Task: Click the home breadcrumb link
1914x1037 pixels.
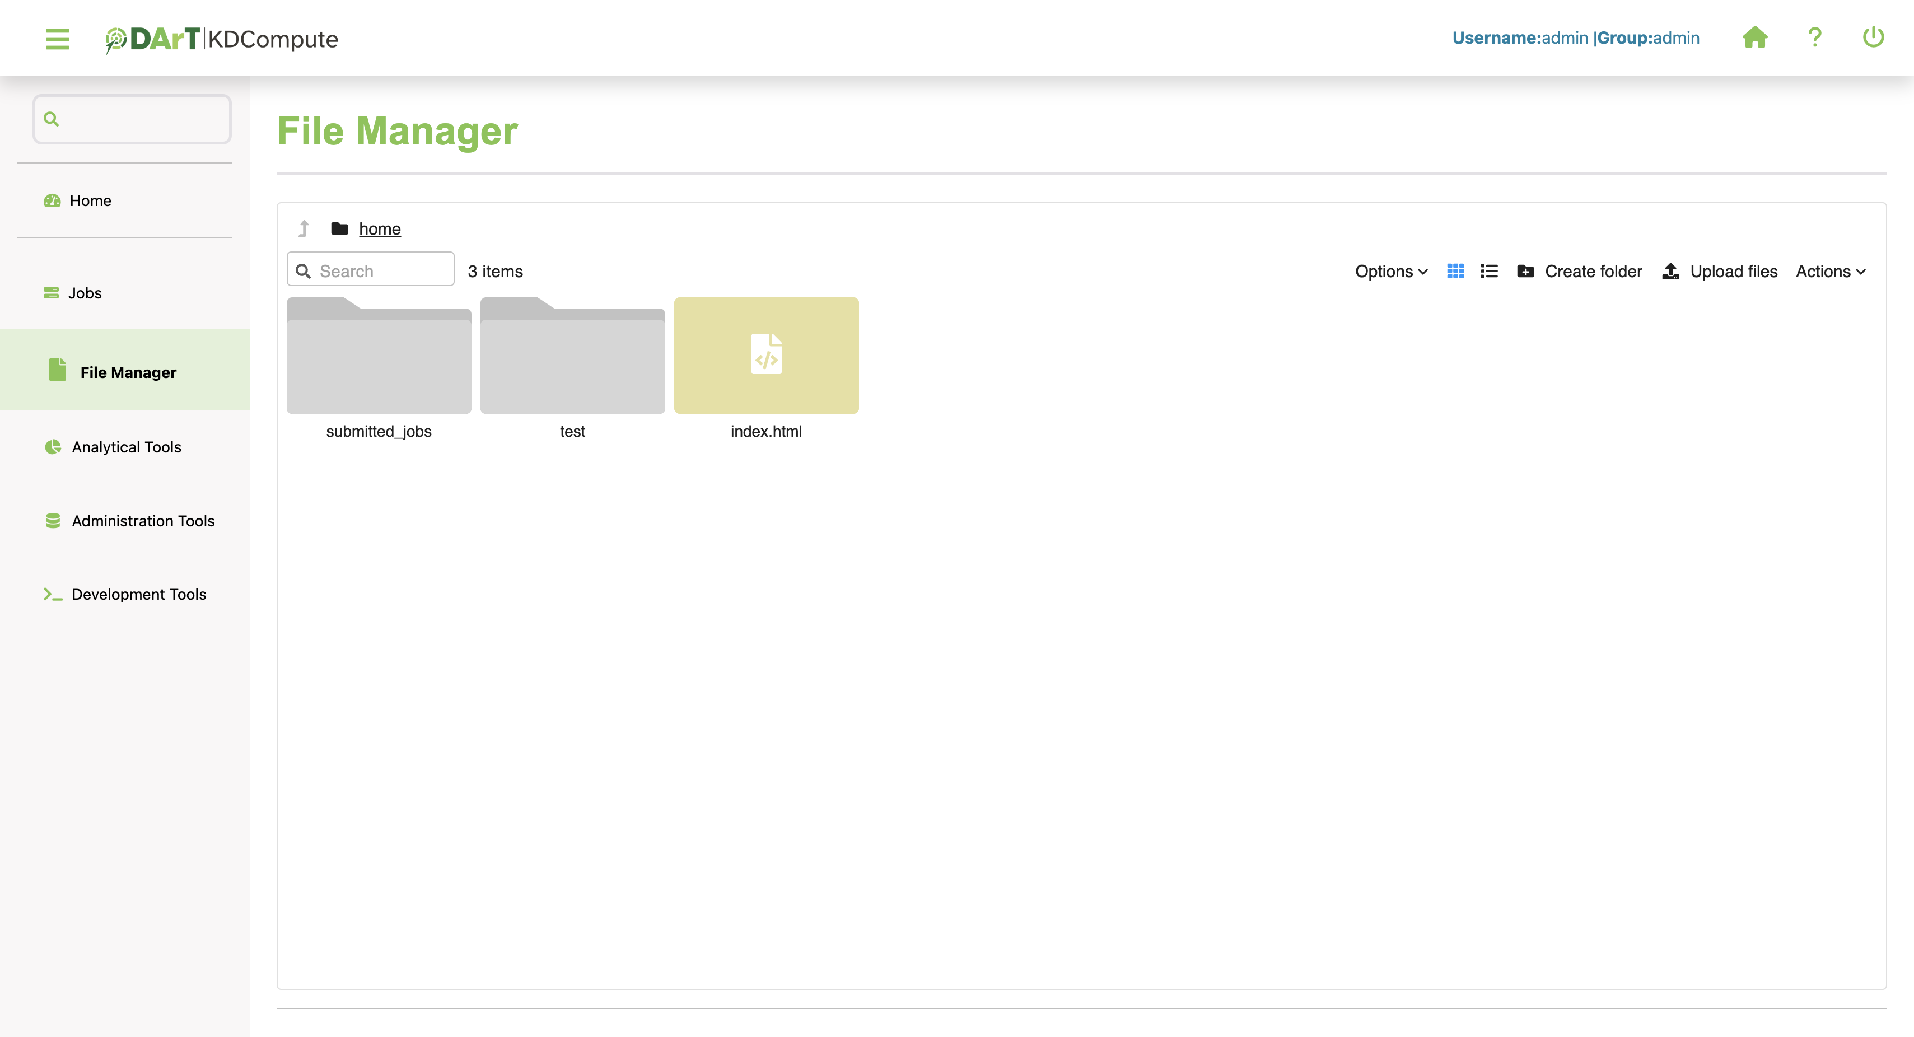Action: [380, 229]
